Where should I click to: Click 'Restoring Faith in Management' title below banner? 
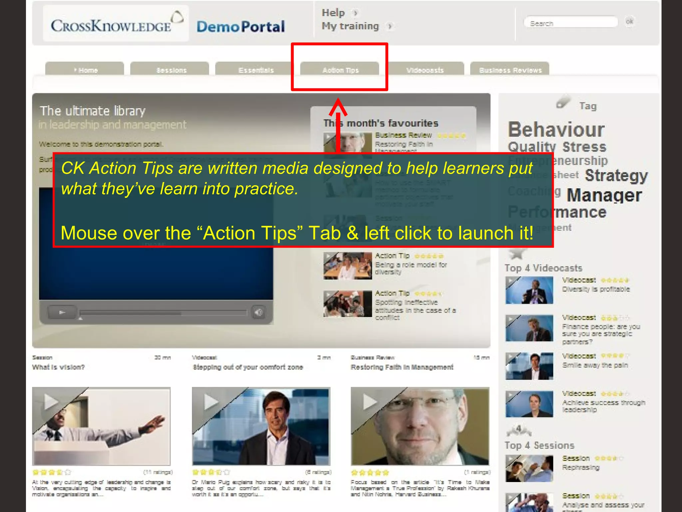402,367
